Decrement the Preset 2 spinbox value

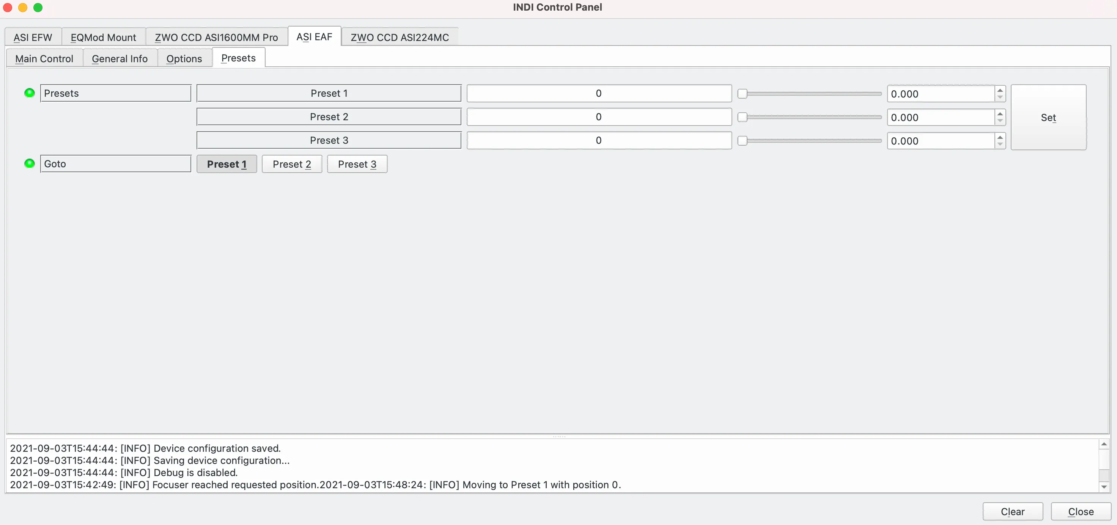click(1000, 121)
